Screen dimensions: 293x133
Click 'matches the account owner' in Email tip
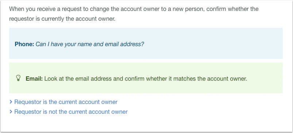point(210,79)
